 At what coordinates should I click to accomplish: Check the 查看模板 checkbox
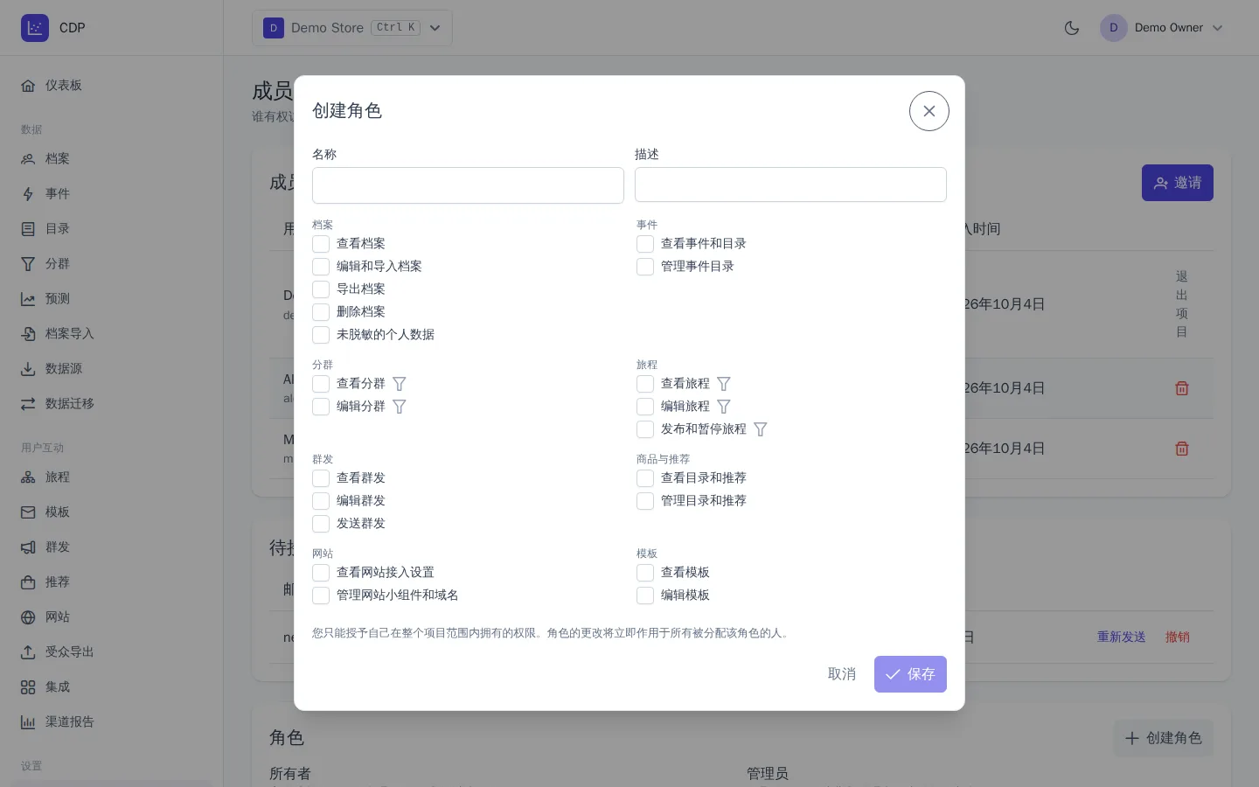pos(645,573)
